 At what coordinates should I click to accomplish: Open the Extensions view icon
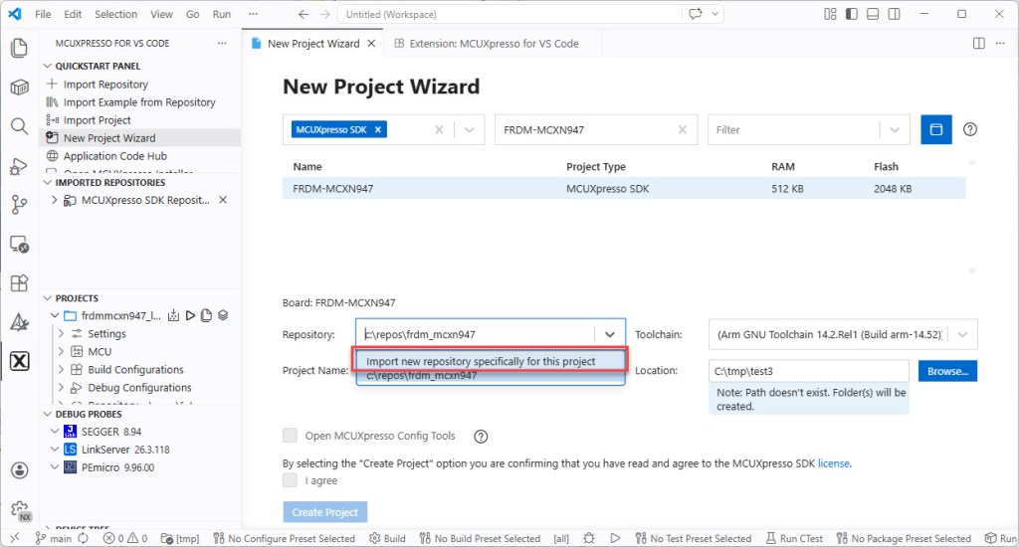pos(19,283)
